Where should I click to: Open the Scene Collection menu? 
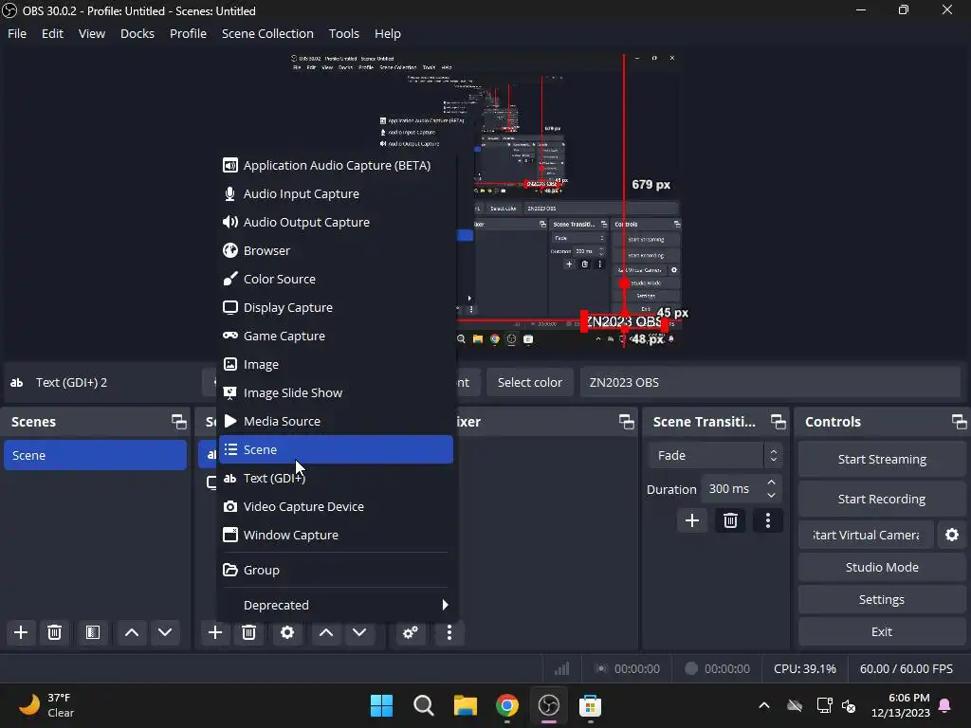(267, 33)
